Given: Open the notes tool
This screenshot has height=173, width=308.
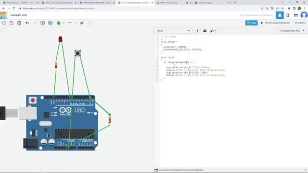Looking at the screenshot, I should coord(42,23).
